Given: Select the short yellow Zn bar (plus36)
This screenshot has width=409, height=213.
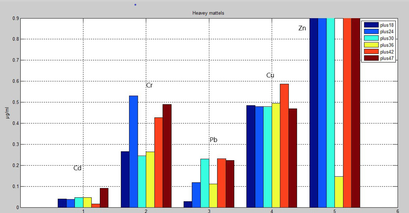Looking at the screenshot, I should (x=339, y=192).
